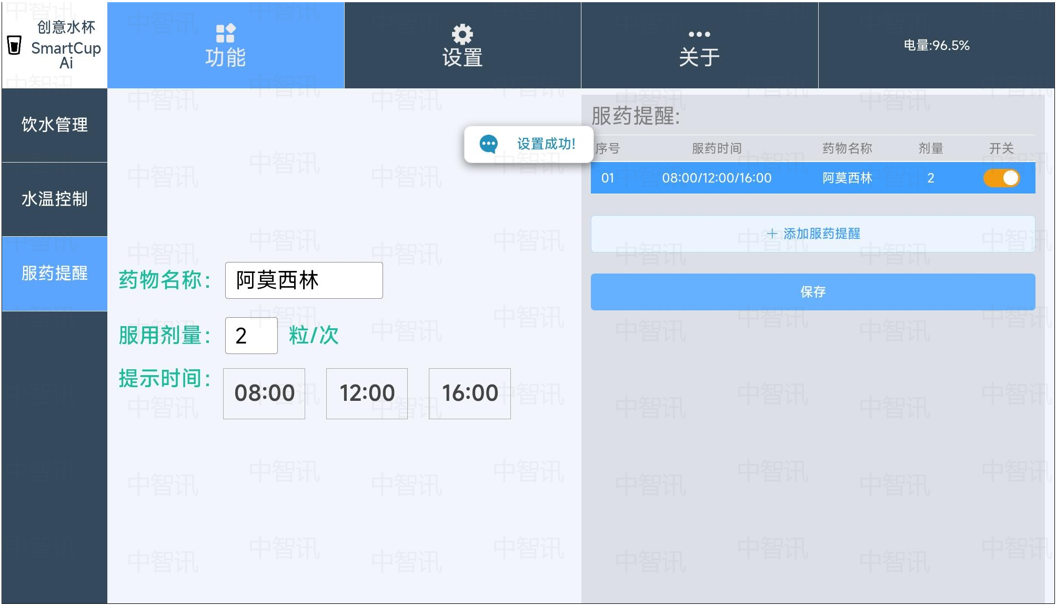1056x606 pixels.
Task: Click the 粒/次 unit label
Action: point(314,335)
